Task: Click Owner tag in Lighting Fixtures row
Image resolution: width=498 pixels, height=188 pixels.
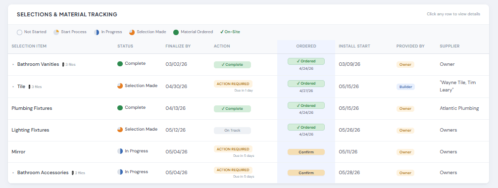Action: pos(405,131)
